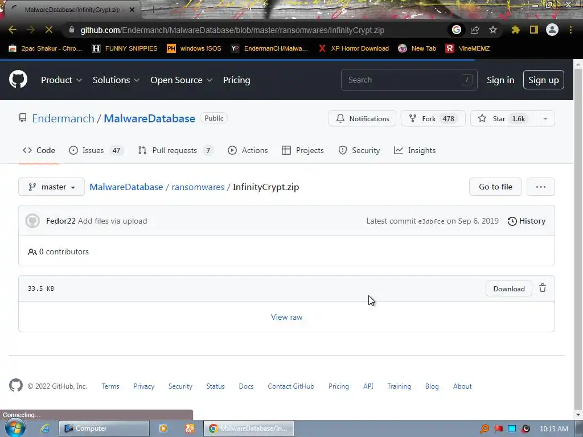Launch Internet Explorer from taskbar
Screen dimensions: 583x437
click(45, 428)
